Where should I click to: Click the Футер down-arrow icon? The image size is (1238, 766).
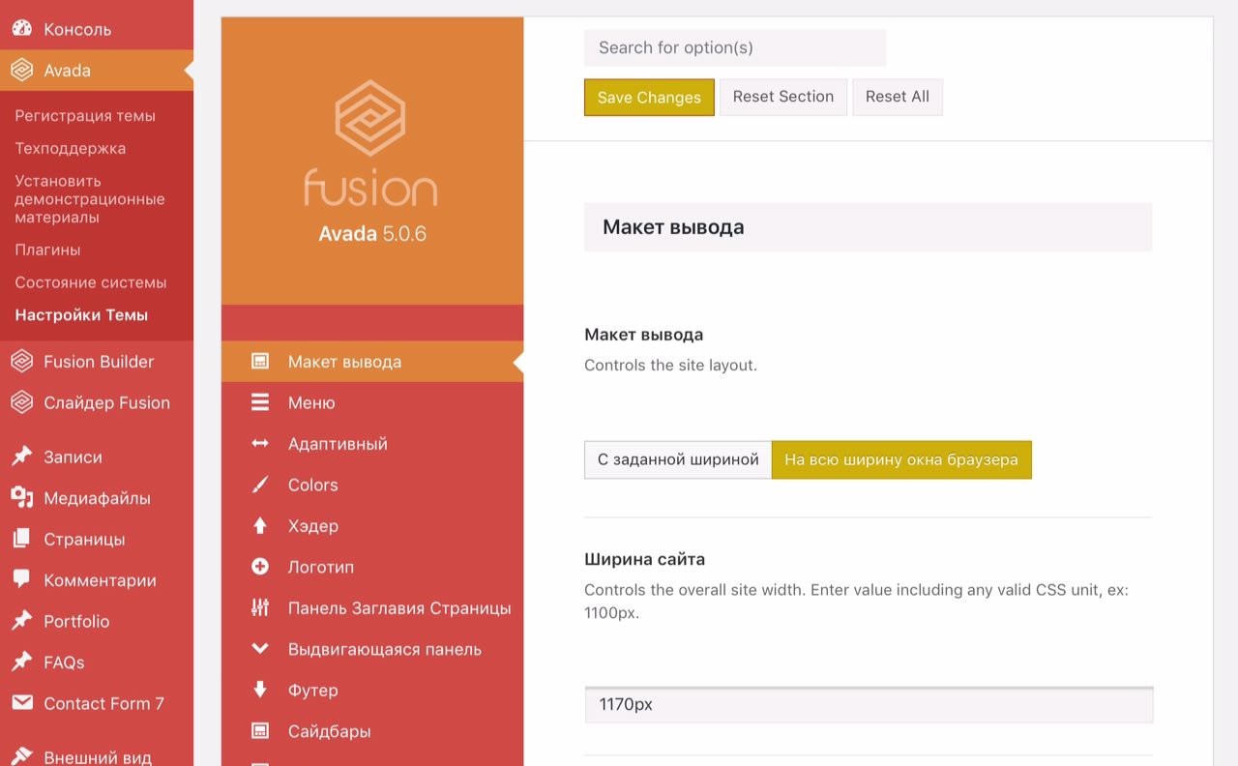click(x=260, y=691)
